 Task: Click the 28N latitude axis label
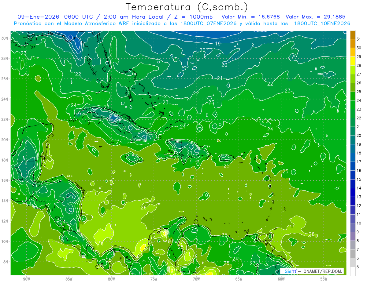(5, 58)
